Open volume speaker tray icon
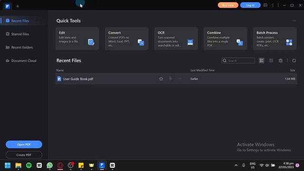Screen dimensions: 304x171 coord(267,165)
